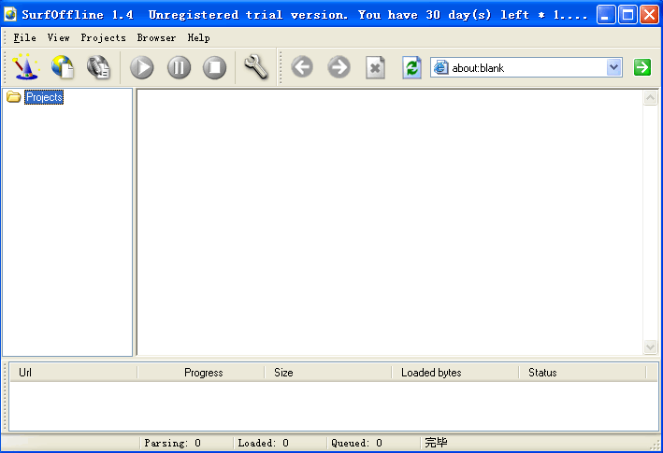Start download with the play button
Screen dimensions: 663x453
(141, 67)
